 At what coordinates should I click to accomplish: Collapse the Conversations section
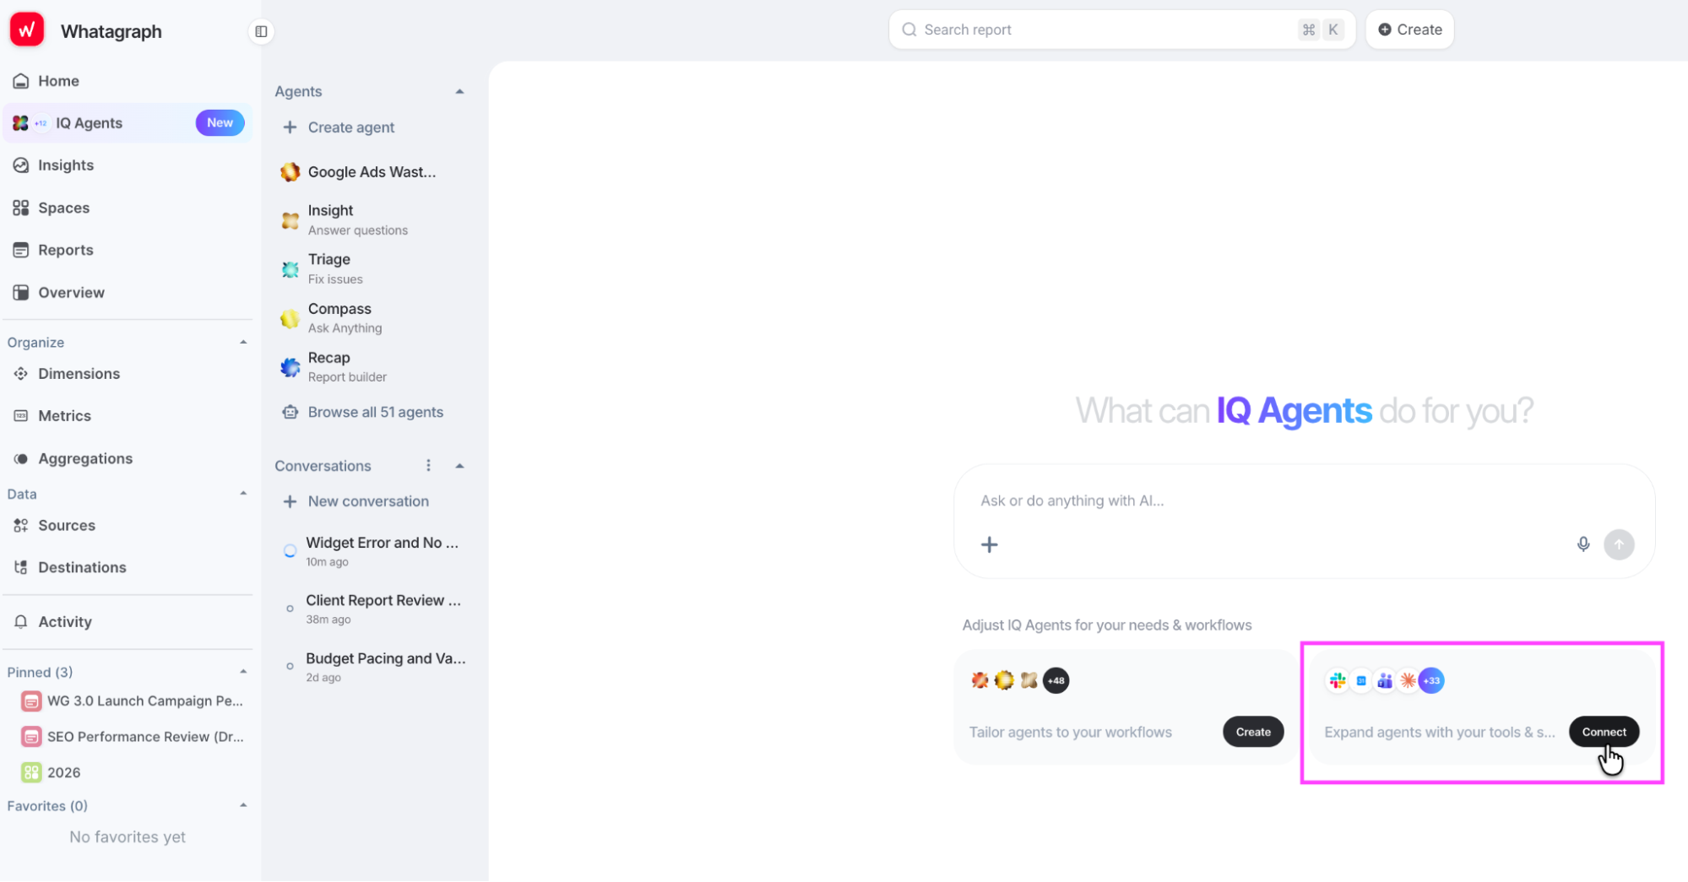tap(459, 466)
